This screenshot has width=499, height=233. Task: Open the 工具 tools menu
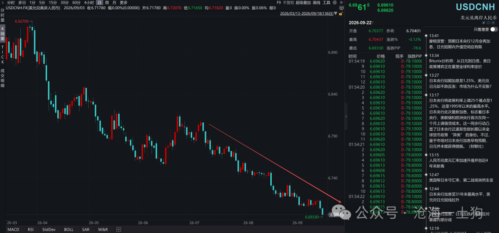tap(327, 2)
